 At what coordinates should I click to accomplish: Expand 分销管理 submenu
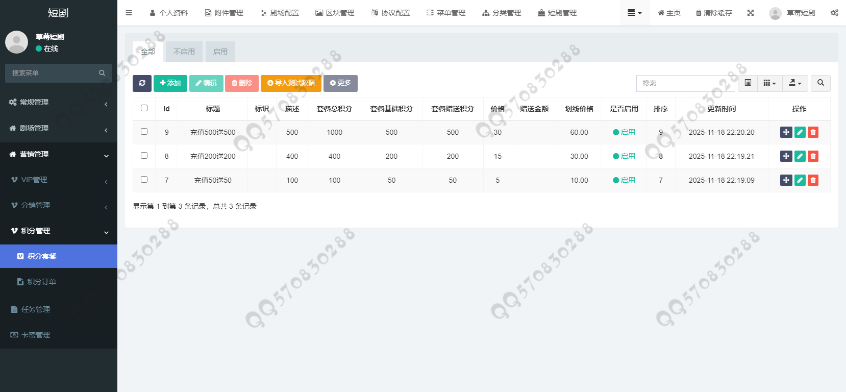click(x=59, y=205)
